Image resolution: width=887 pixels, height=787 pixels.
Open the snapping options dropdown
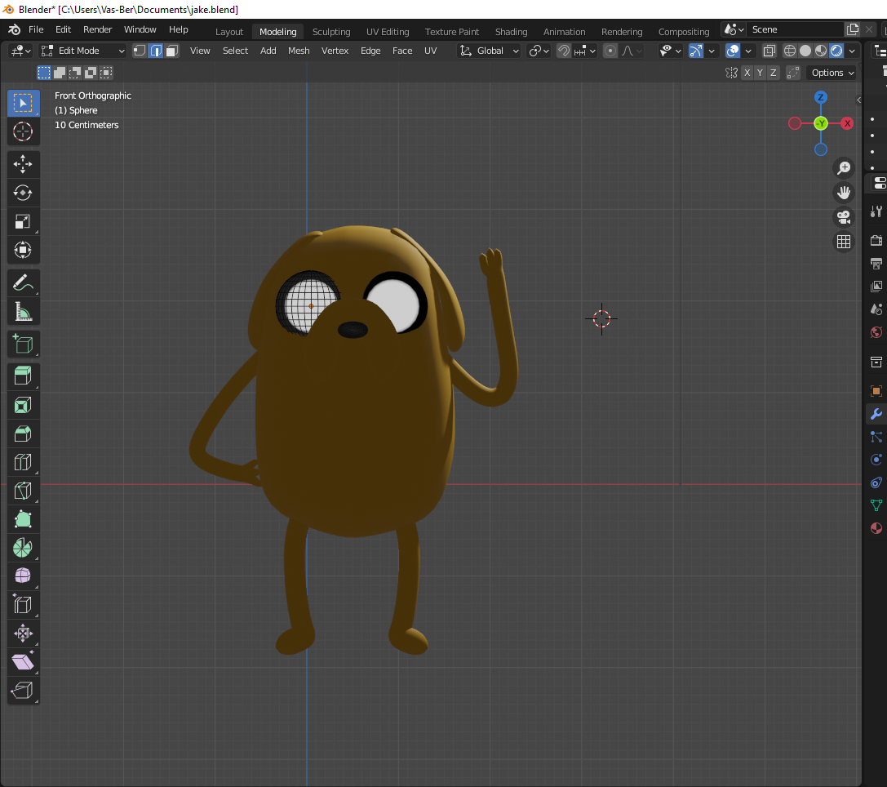(585, 51)
